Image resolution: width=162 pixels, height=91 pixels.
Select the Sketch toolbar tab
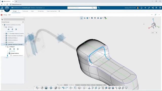tap(66, 85)
